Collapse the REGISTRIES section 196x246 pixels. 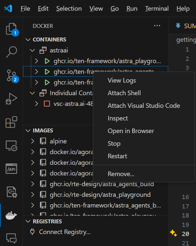coord(28,221)
